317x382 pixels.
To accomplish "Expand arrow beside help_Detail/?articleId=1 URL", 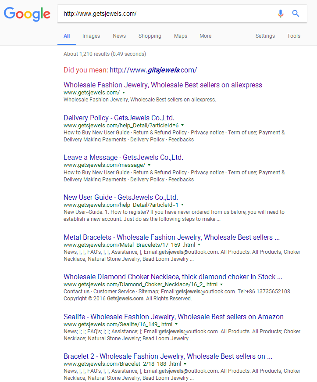I will click(182, 205).
